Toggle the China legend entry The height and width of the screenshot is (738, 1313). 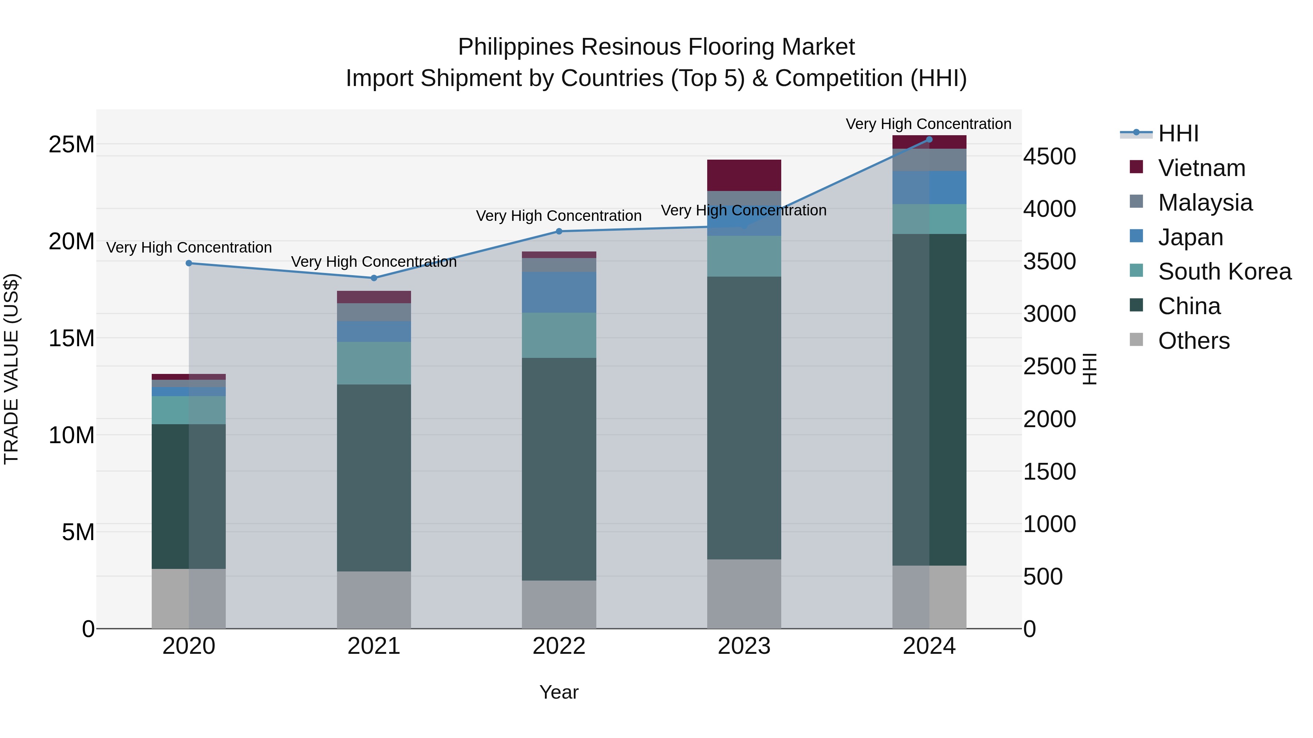1175,306
